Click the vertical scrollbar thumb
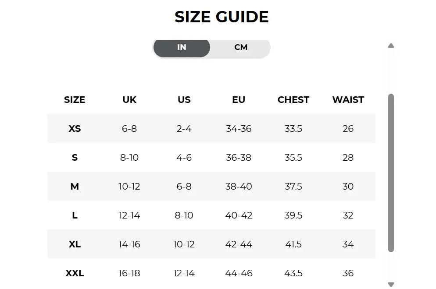 click(x=391, y=173)
